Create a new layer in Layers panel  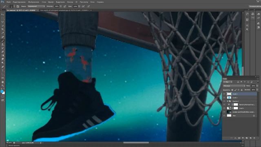pyautogui.click(x=250, y=138)
